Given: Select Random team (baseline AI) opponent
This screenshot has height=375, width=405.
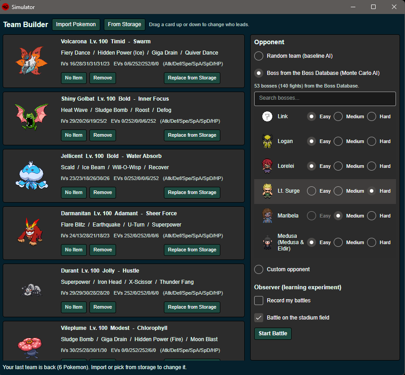Looking at the screenshot, I should click(259, 56).
